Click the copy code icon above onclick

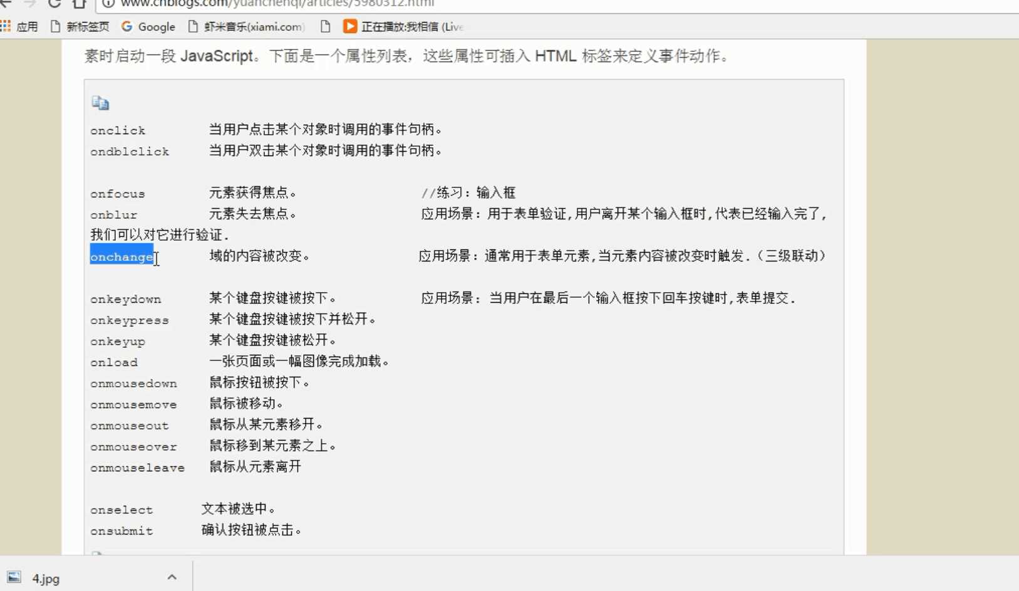pyautogui.click(x=100, y=103)
